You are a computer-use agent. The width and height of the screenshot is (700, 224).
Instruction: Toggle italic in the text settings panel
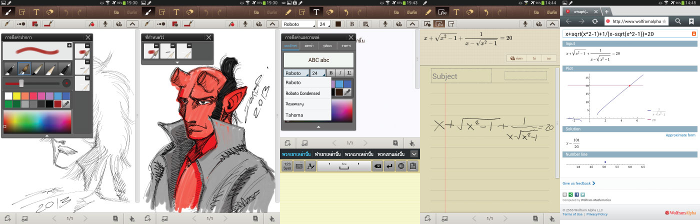[x=340, y=73]
